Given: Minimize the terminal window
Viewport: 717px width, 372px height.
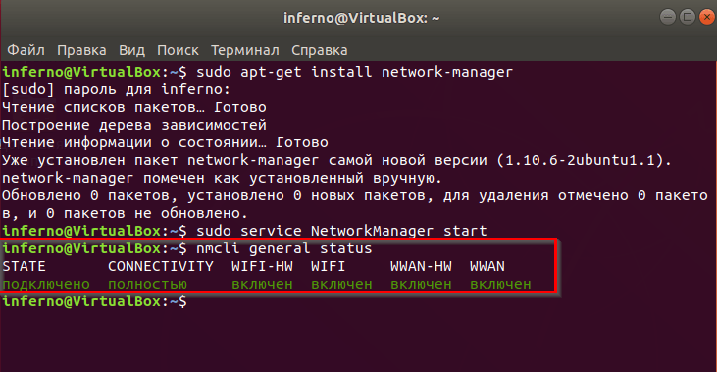Looking at the screenshot, I should pos(668,18).
